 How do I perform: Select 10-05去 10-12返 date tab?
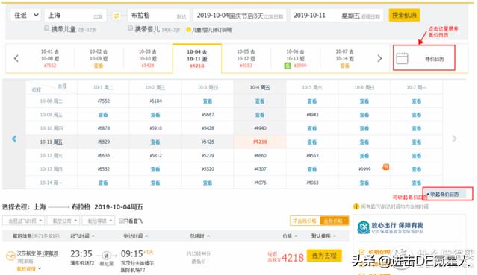coord(246,58)
